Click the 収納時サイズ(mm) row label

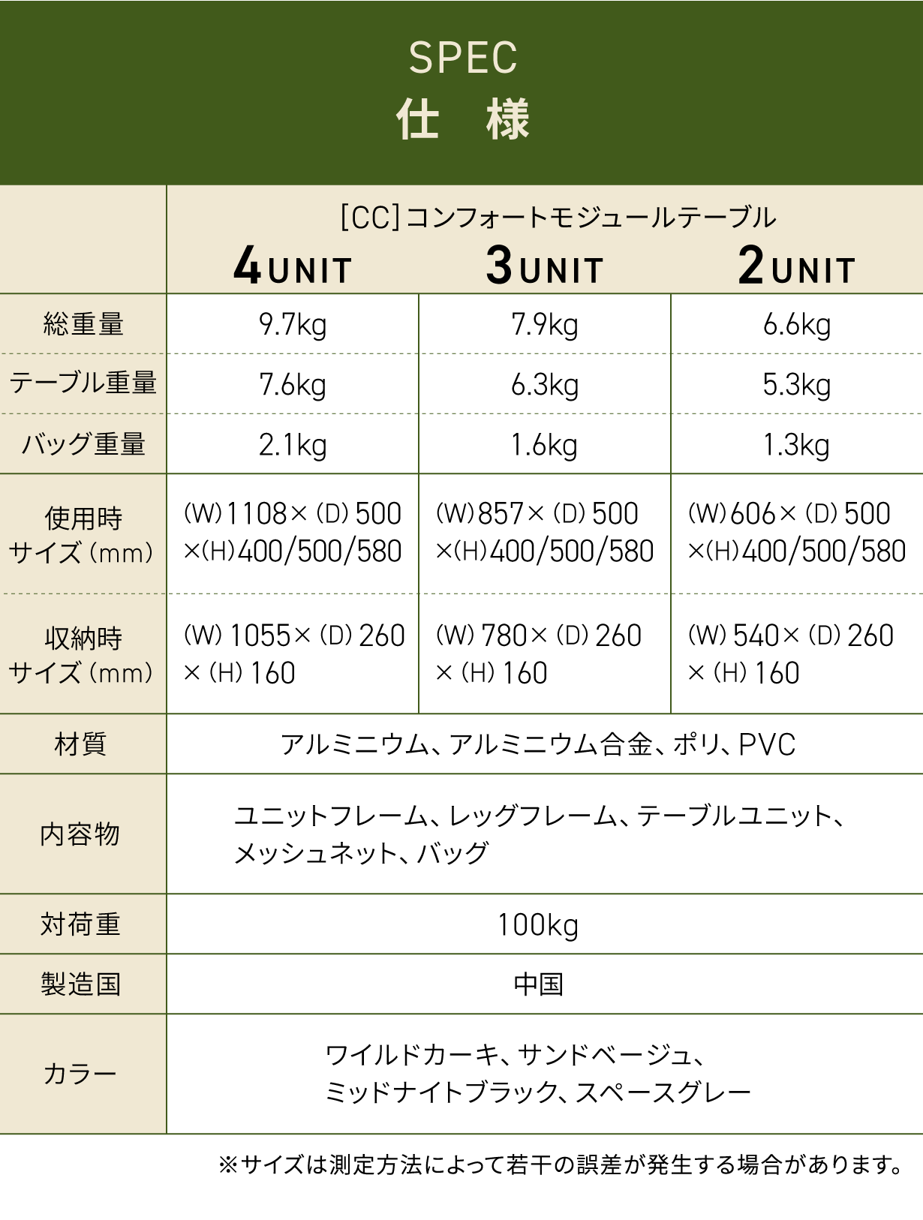(x=83, y=655)
